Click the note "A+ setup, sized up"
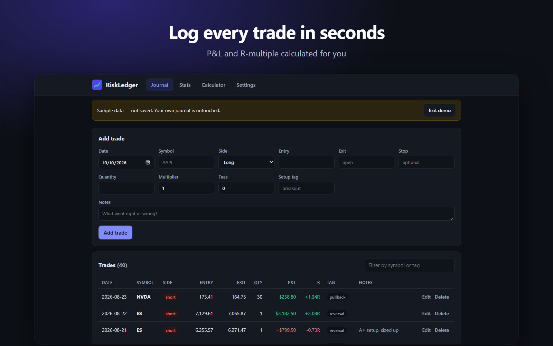This screenshot has height=346, width=553. [379, 330]
